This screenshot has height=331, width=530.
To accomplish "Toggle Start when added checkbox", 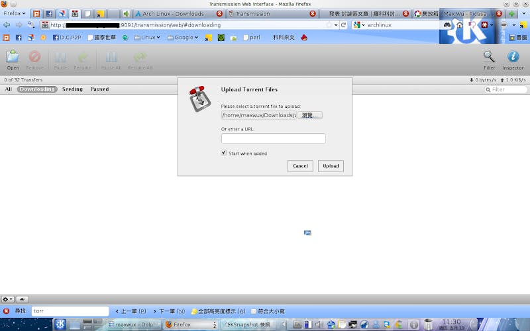I will [223, 153].
